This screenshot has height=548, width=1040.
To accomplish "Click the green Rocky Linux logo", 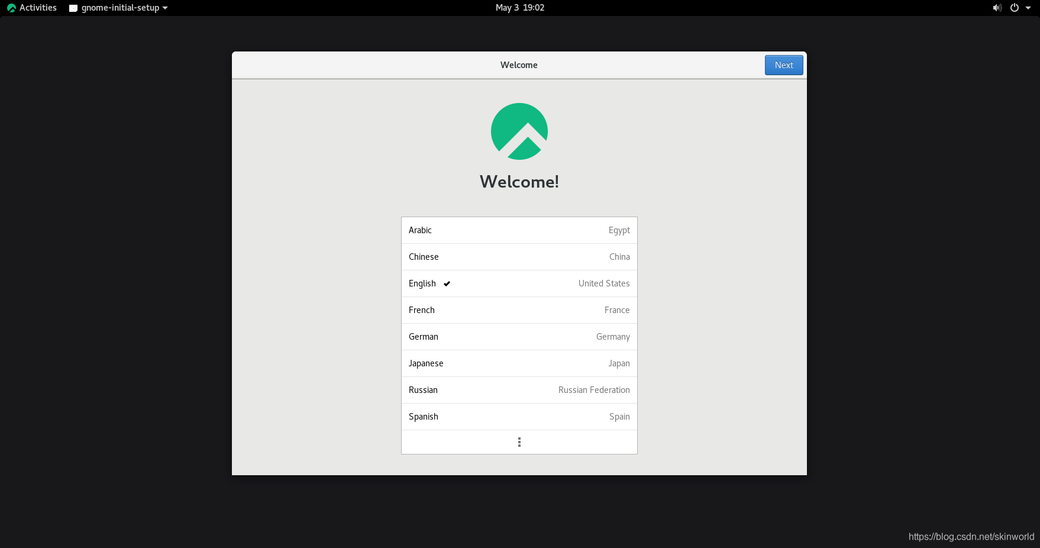I will click(x=519, y=131).
